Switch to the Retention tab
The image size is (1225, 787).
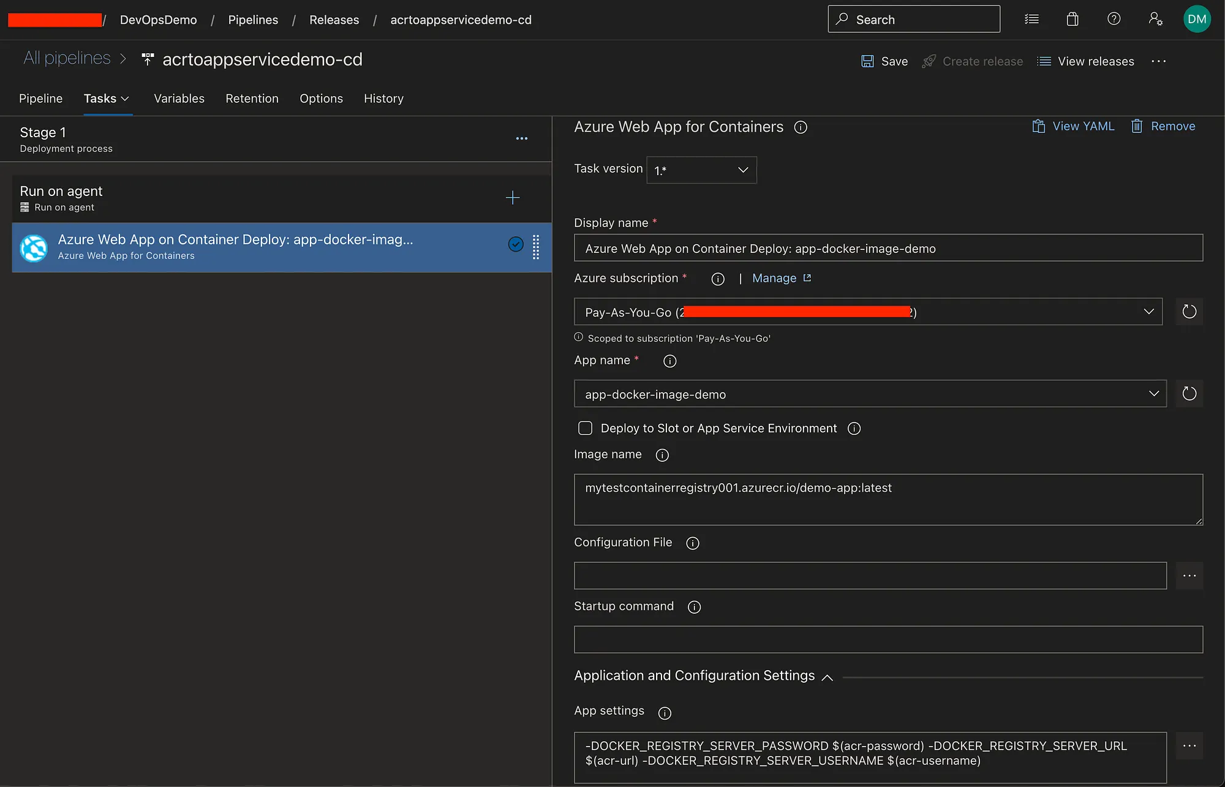click(252, 99)
